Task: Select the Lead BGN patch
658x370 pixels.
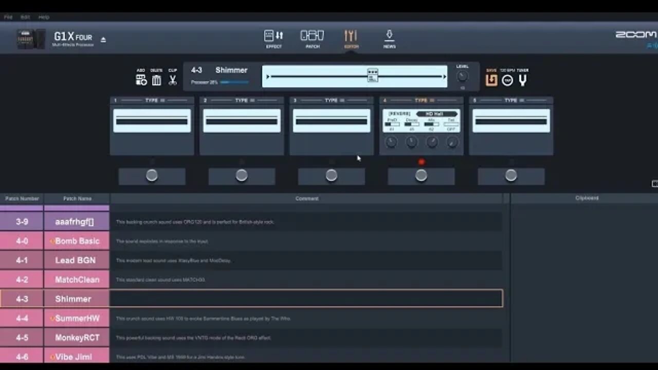Action: point(76,261)
